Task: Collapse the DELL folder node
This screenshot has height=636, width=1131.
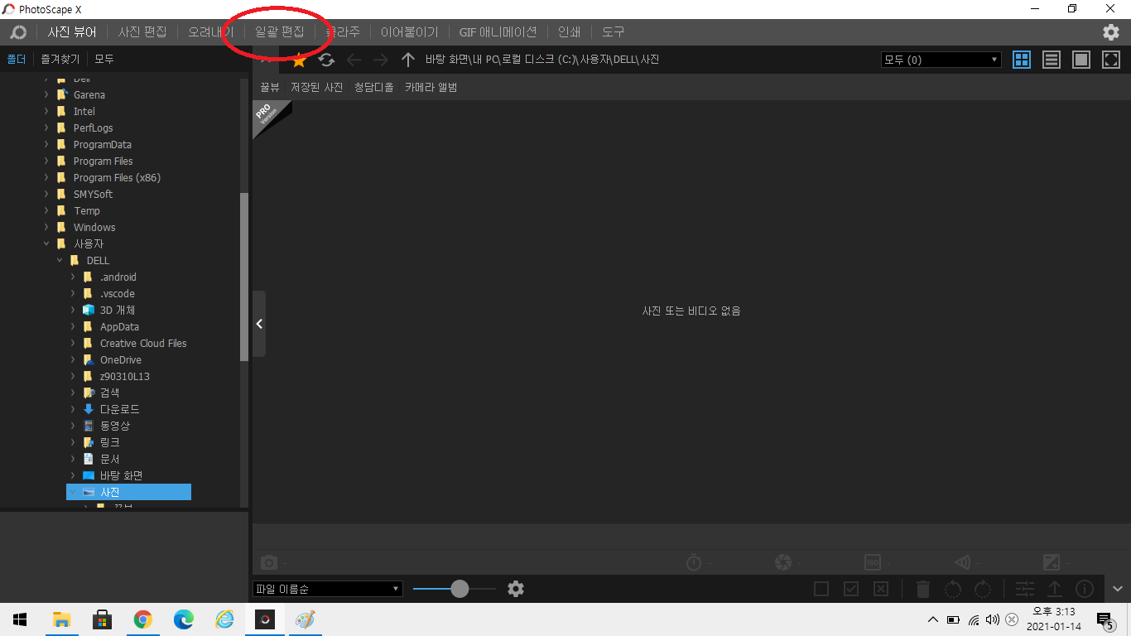Action: tap(60, 261)
